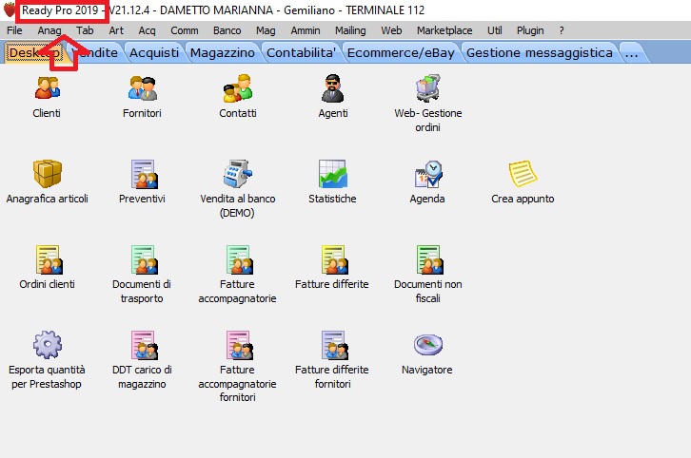Open the File menu

14,30
